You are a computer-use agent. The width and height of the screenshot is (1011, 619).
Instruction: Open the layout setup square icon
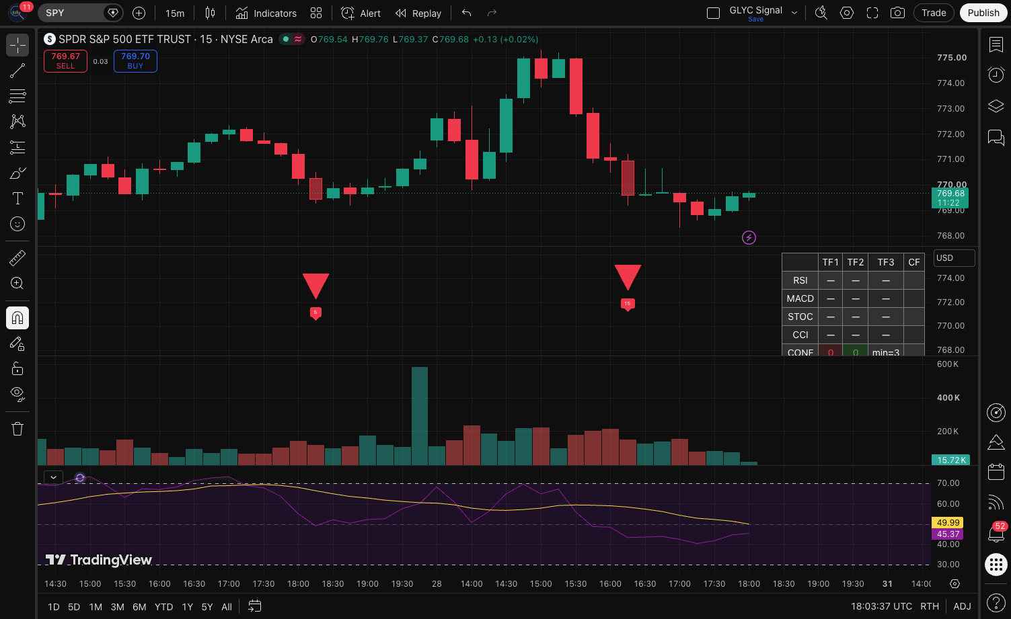(714, 13)
